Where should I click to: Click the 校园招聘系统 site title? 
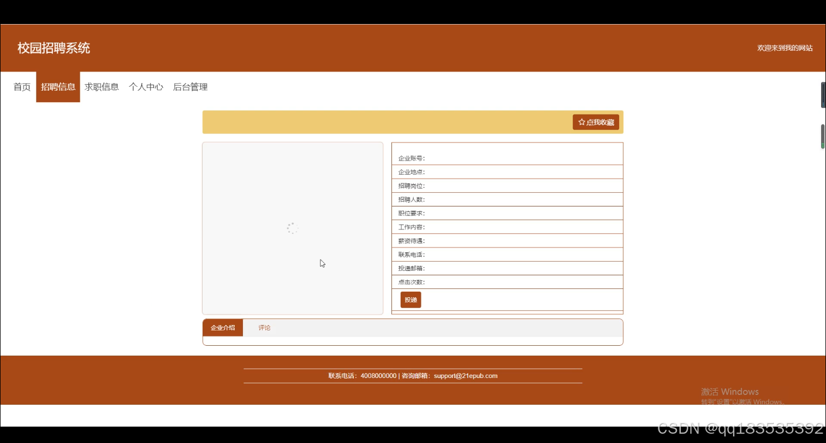[52, 48]
